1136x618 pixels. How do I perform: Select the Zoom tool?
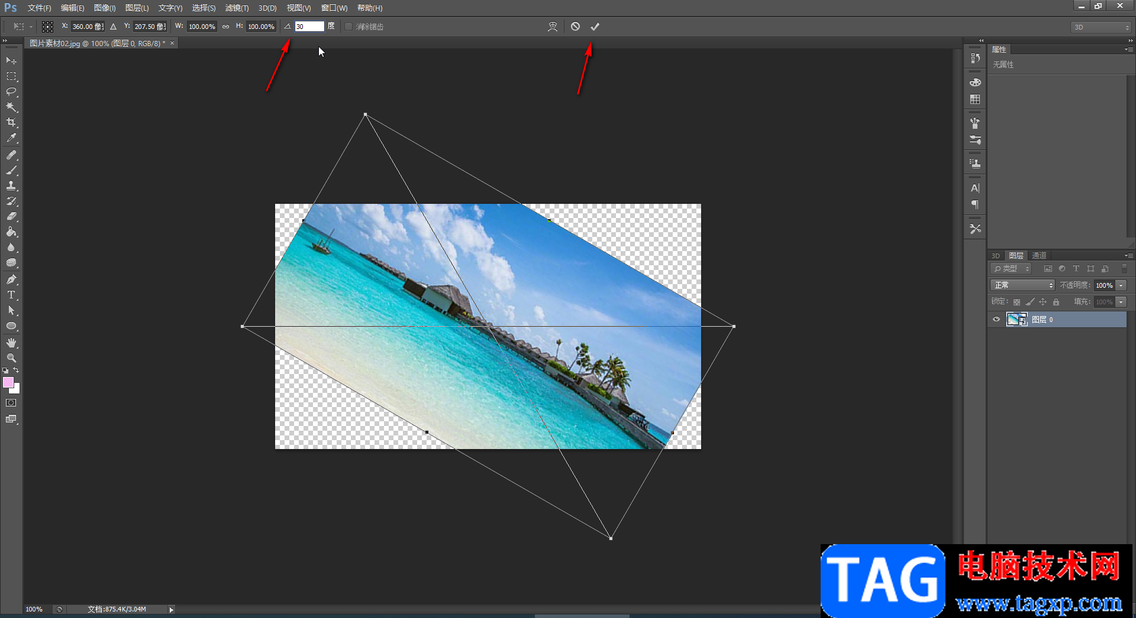point(11,358)
